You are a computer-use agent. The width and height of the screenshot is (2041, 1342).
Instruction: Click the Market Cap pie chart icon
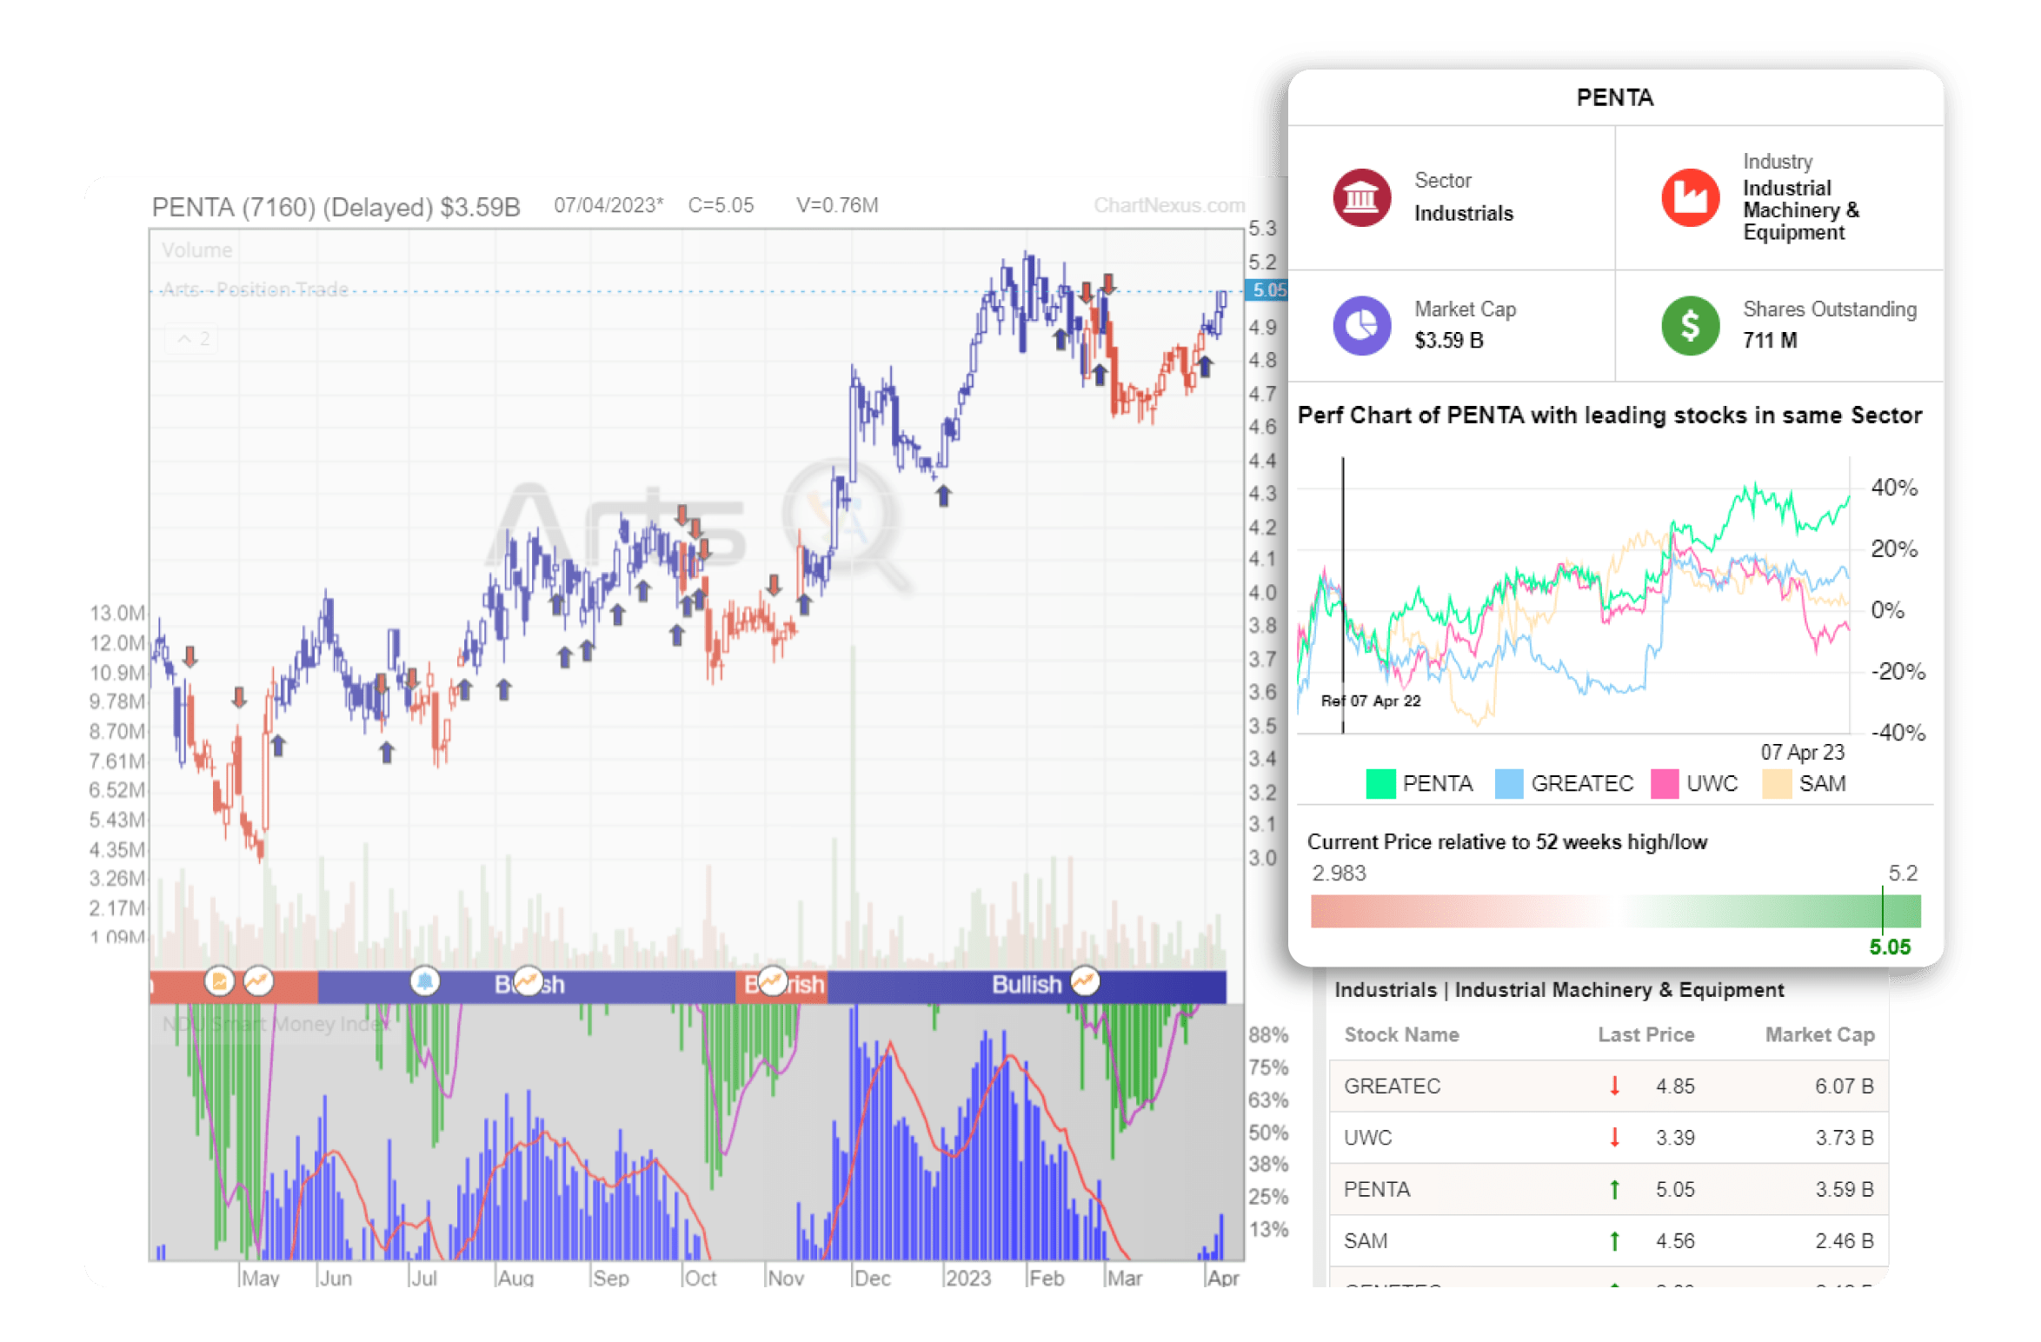(1362, 326)
